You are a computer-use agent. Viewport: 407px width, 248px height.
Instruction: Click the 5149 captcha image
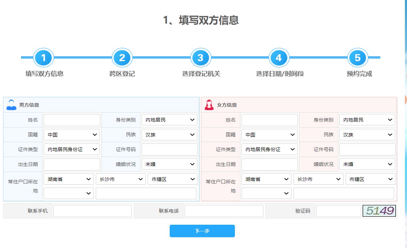point(380,211)
